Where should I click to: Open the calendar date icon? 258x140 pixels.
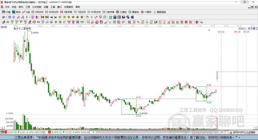(x=110, y=17)
